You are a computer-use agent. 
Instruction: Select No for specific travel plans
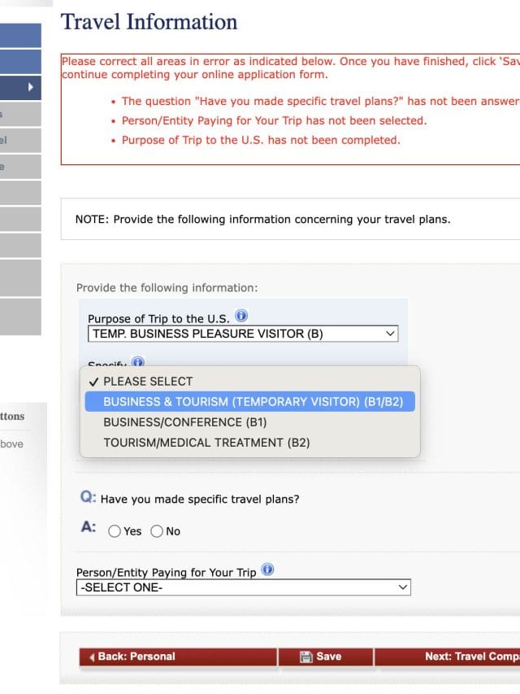point(157,531)
